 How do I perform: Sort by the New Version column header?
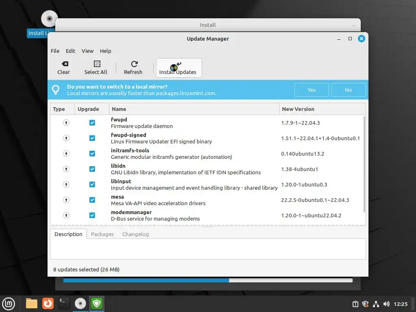click(x=322, y=109)
